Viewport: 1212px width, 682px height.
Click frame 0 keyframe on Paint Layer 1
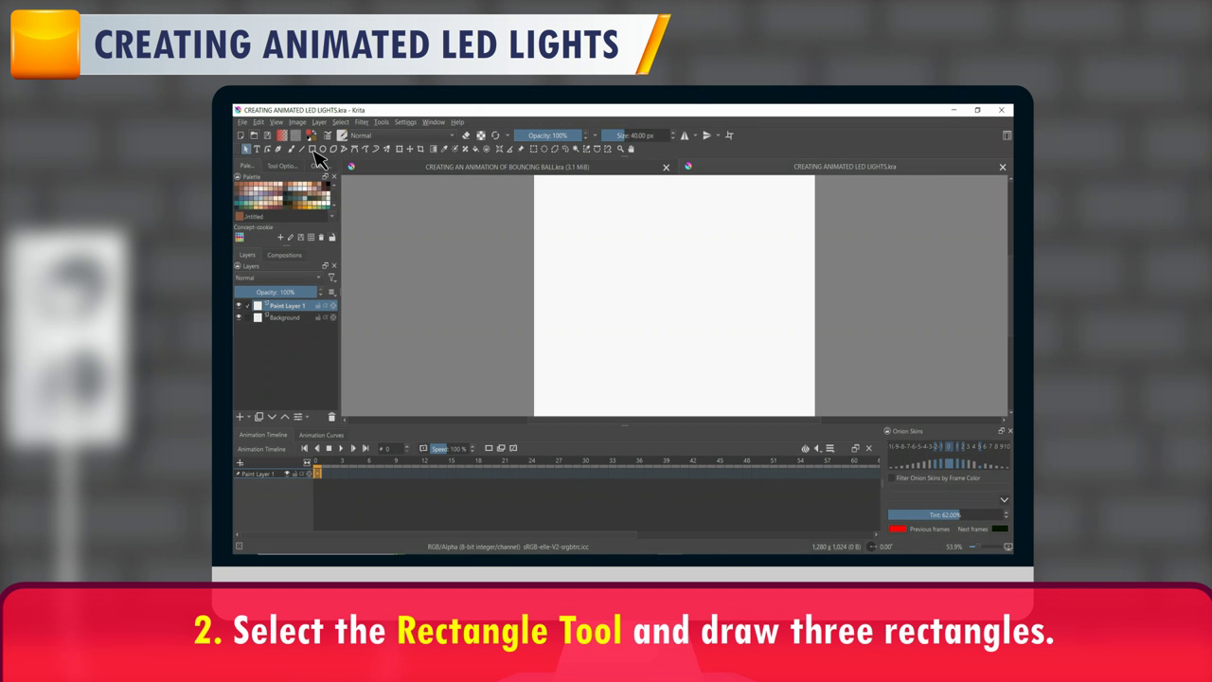pyautogui.click(x=317, y=474)
